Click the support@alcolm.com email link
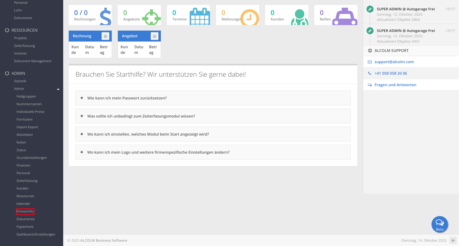The image size is (459, 246). pyautogui.click(x=394, y=62)
